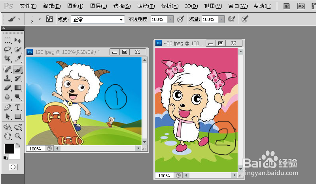Select the Brush tool in toolbox
This screenshot has width=316, height=184.
coord(18,70)
